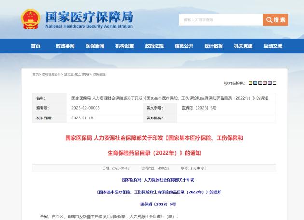Select the purple eye-protection color swatch

[270, 83]
